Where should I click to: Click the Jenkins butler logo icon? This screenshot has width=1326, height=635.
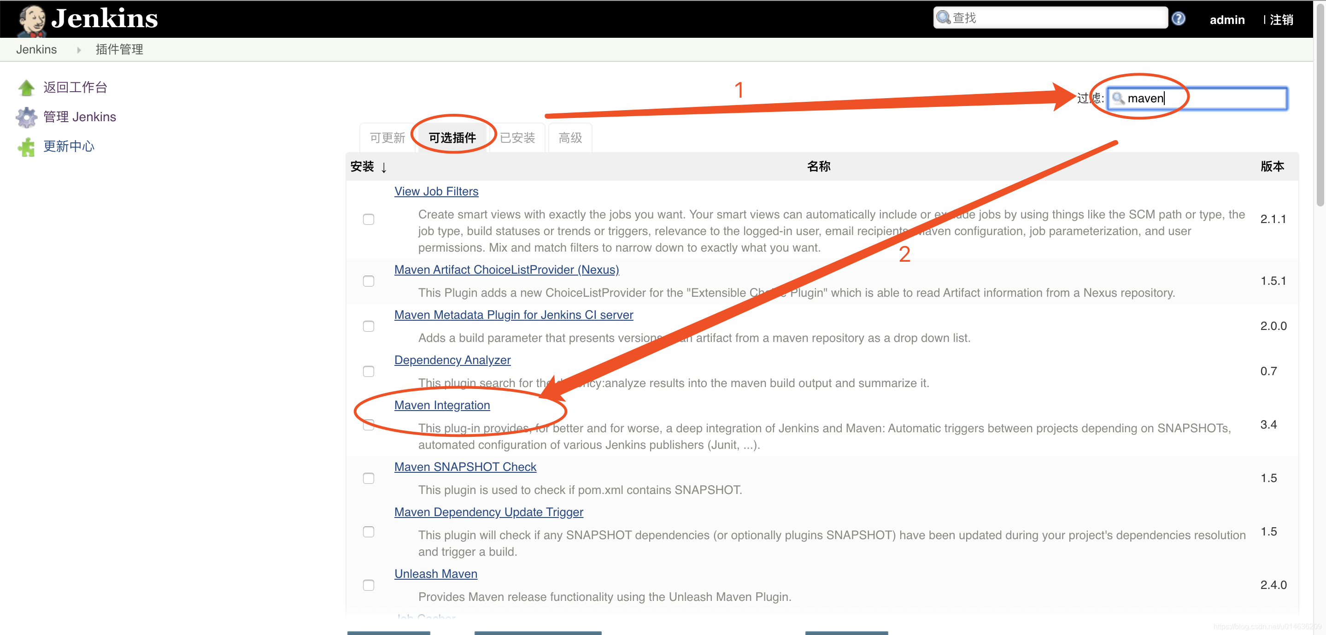[31, 21]
